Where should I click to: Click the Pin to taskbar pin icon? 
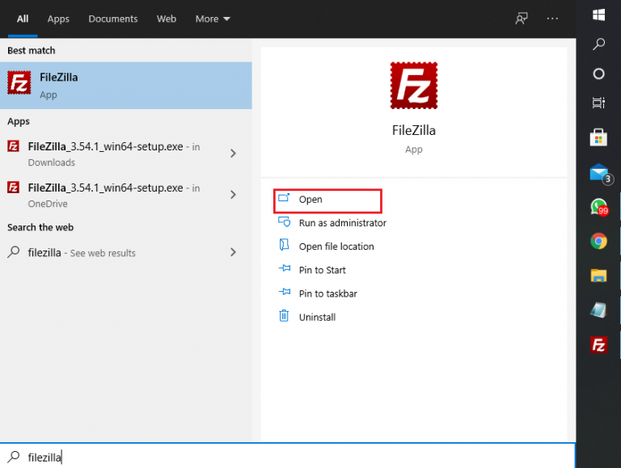click(x=285, y=293)
